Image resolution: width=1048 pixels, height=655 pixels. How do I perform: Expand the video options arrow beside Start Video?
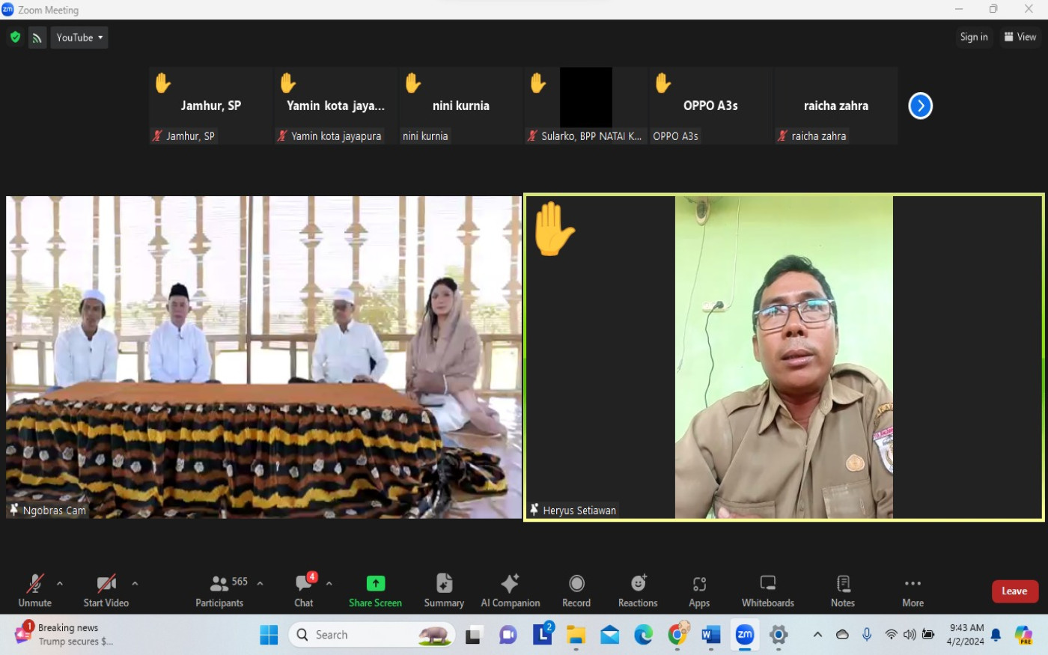click(135, 583)
